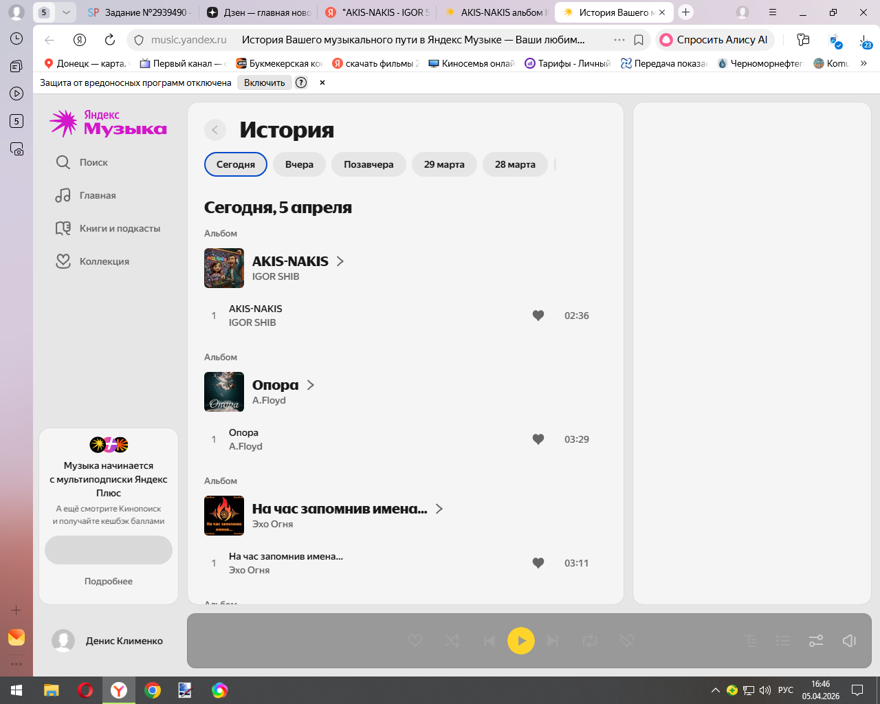Screen dimensions: 880x704
Task: Select the Сегодня history filter
Action: coord(236,164)
